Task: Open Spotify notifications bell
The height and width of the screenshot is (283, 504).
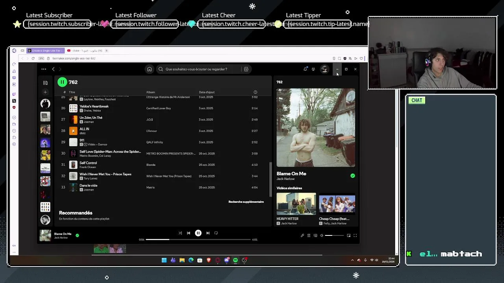Action: pos(305,69)
